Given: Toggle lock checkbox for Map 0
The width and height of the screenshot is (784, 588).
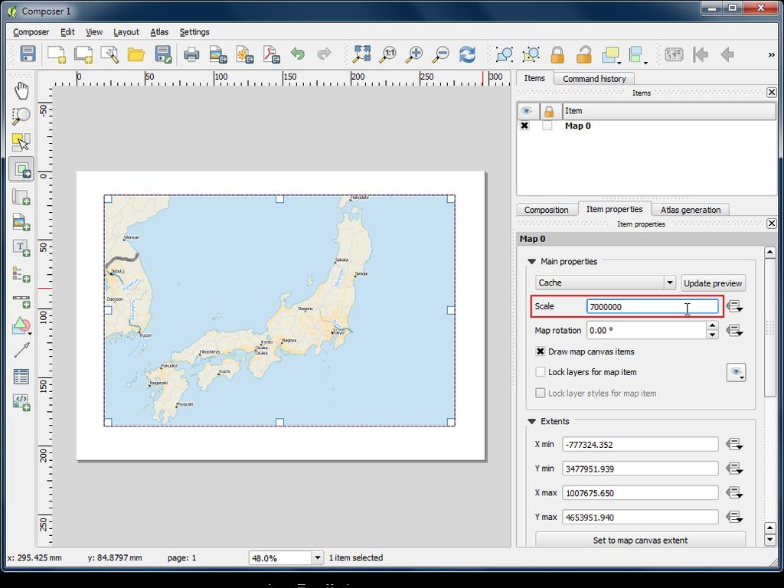Looking at the screenshot, I should [547, 126].
